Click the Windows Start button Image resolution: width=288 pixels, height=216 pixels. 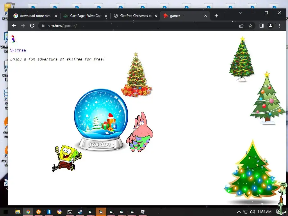click(x=6, y=212)
